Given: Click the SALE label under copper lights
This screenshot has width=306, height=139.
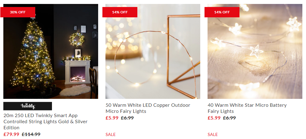Looking at the screenshot, I should click(110, 134).
